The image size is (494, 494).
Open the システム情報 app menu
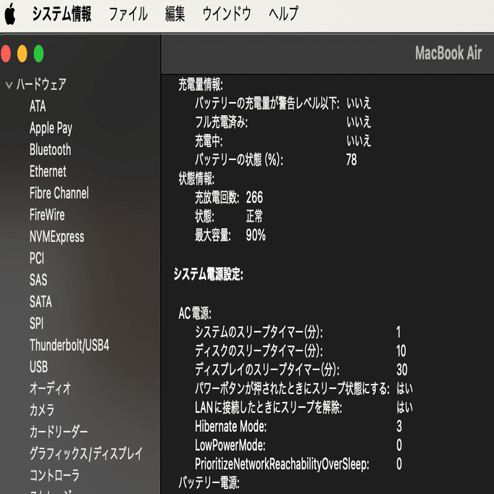click(62, 14)
